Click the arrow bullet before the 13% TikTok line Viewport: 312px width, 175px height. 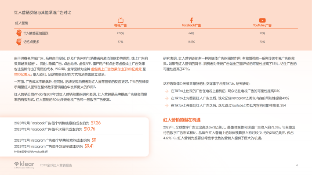pos(167,91)
